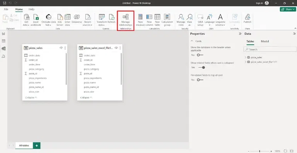Collapse the pizza_sales table card
The height and width of the screenshot is (153, 297).
tap(31, 97)
